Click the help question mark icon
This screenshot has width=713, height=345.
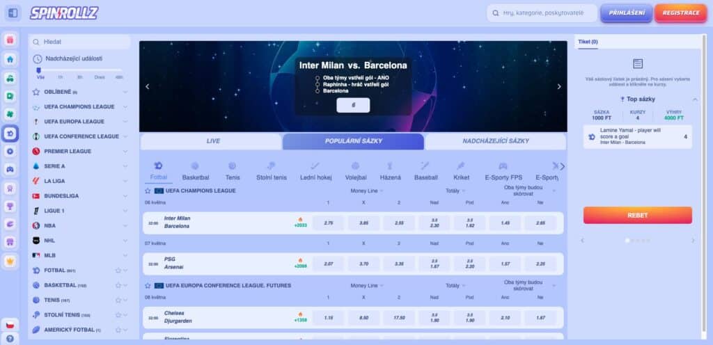(x=10, y=338)
